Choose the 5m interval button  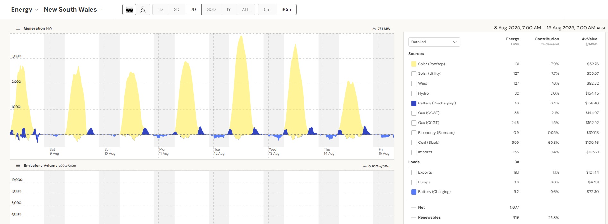267,10
